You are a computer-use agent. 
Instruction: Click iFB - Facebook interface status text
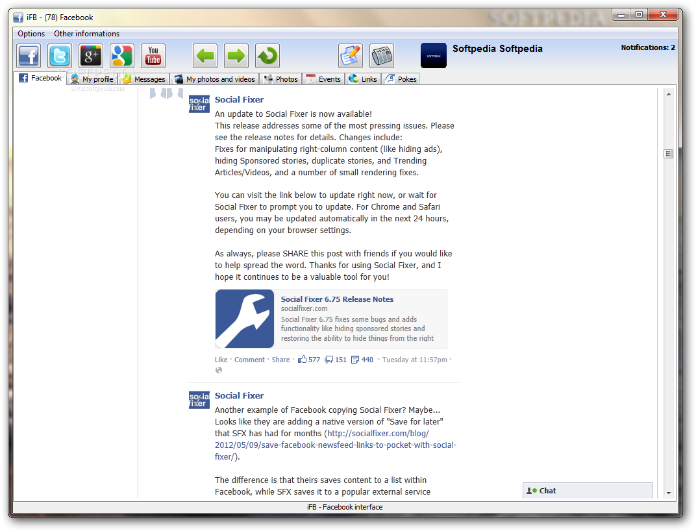point(345,507)
